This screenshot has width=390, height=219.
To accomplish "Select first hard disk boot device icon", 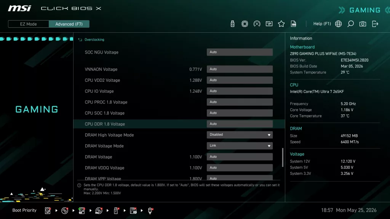I will [x=48, y=211].
